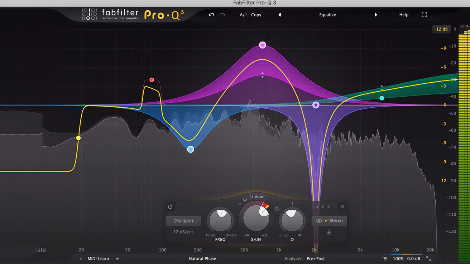Click the Copy button
Screen dimensions: 470x264
coord(256,15)
